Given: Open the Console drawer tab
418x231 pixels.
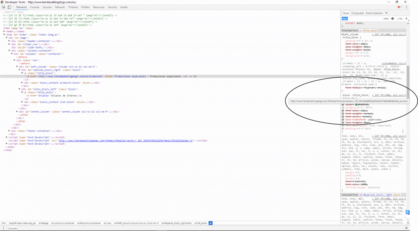Looking at the screenshot, I should [x=12, y=228].
